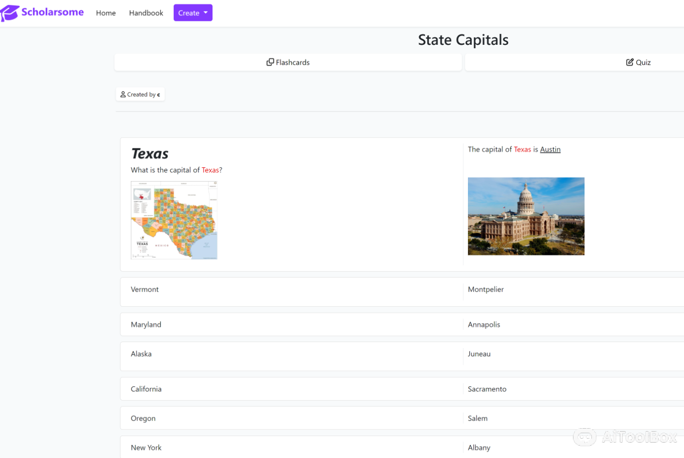Open the Texas Capitol building photo
Screen dimensions: 684x458
(x=526, y=216)
